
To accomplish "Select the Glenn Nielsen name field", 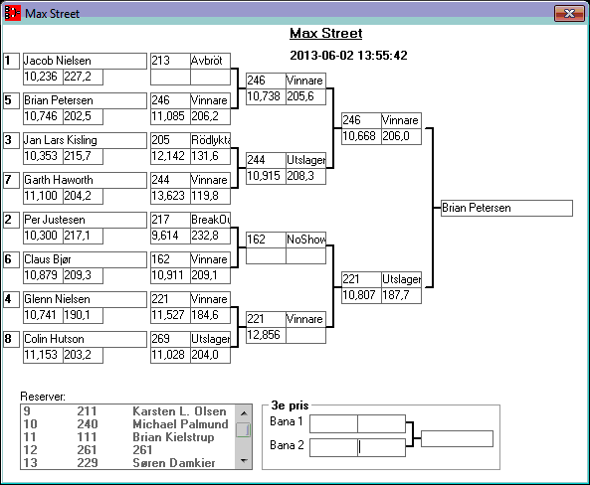I will point(85,299).
